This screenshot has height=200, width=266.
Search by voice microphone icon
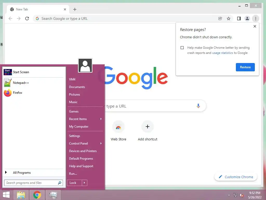click(x=198, y=106)
